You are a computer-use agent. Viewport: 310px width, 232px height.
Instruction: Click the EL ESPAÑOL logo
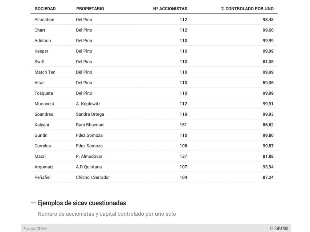279,228
